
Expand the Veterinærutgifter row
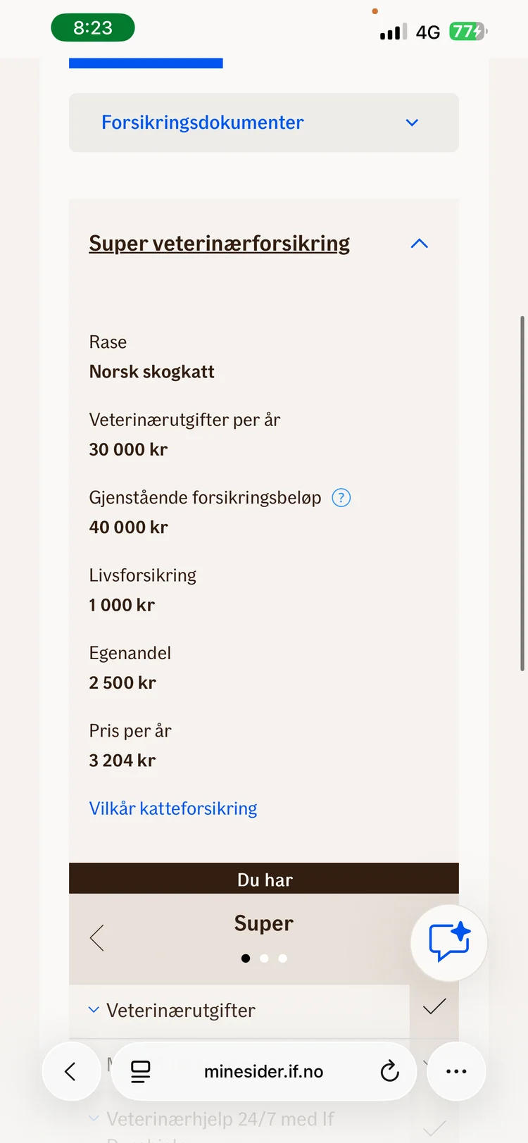(239, 1011)
